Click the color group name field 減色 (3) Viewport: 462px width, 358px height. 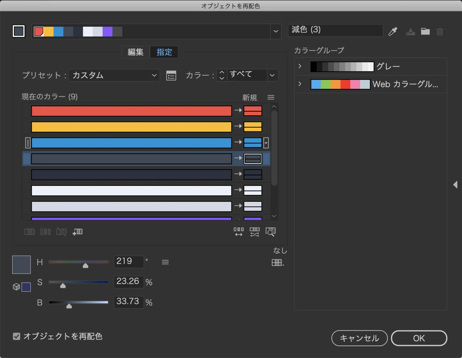pyautogui.click(x=335, y=30)
